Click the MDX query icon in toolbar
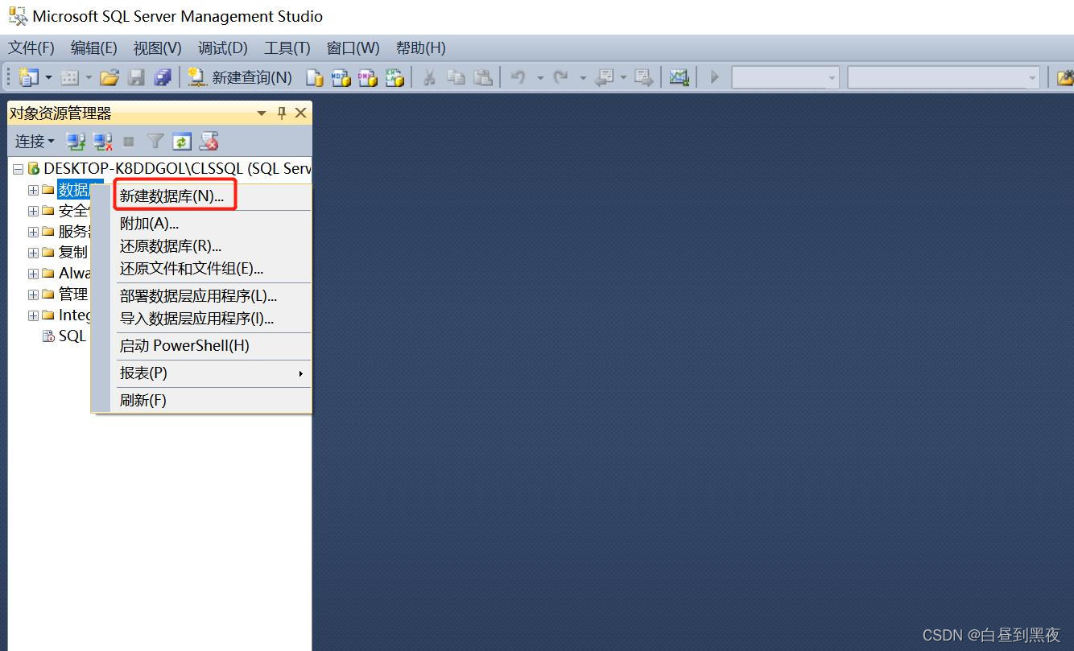 coord(341,77)
